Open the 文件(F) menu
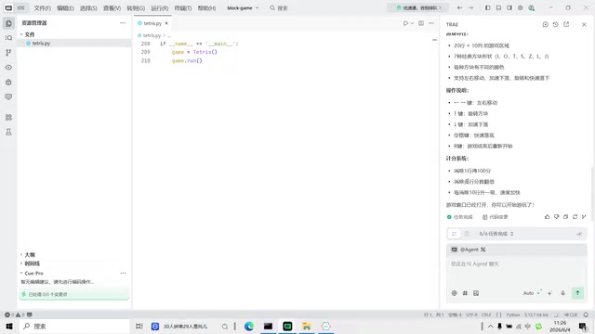 tap(42, 8)
